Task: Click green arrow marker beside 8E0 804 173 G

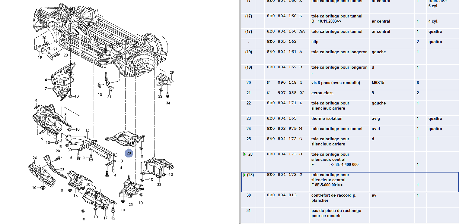Action: tap(244, 154)
